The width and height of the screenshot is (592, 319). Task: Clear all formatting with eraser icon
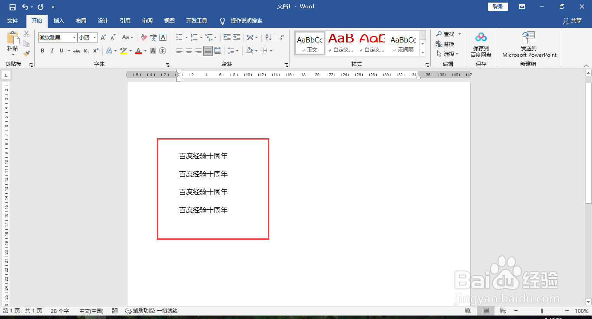[x=144, y=38]
